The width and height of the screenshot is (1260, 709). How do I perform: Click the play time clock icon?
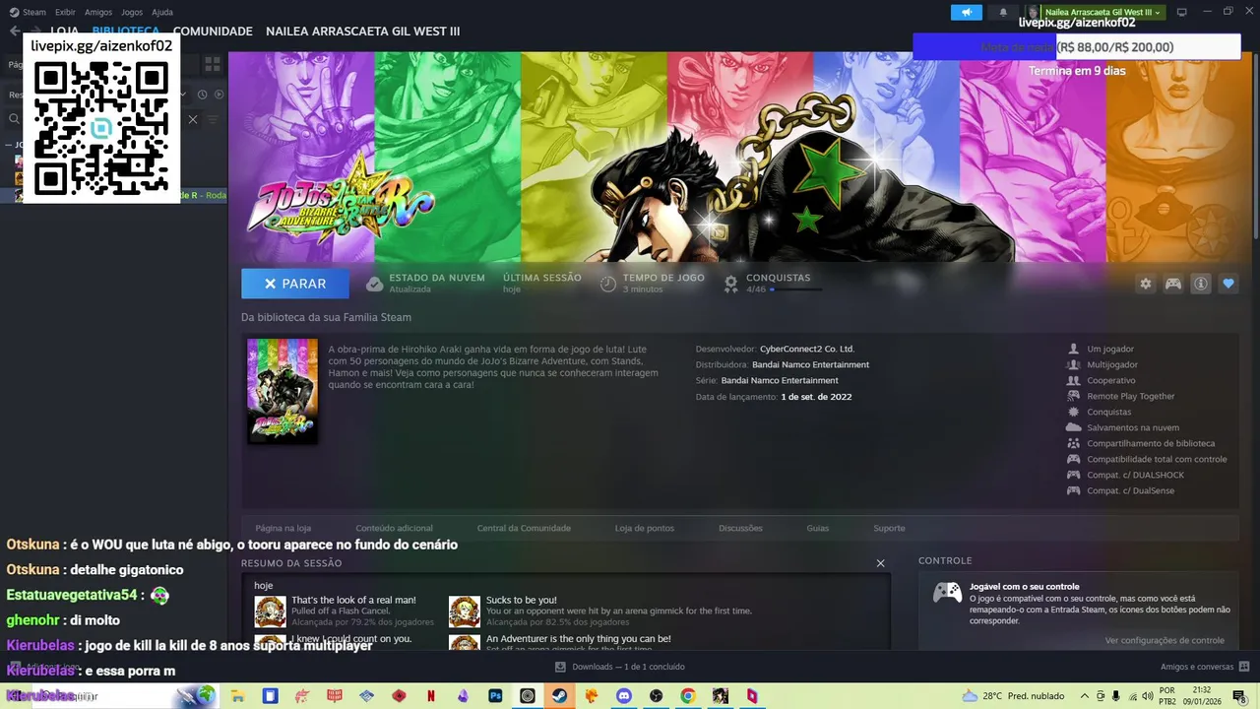coord(608,284)
